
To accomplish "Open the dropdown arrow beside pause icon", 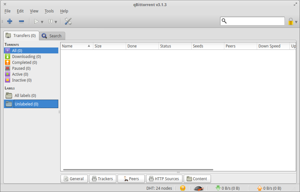I will pos(56,22).
